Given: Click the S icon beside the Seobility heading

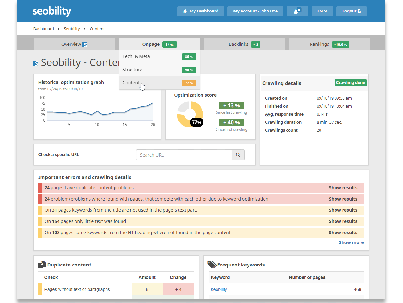Looking at the screenshot, I should point(36,63).
